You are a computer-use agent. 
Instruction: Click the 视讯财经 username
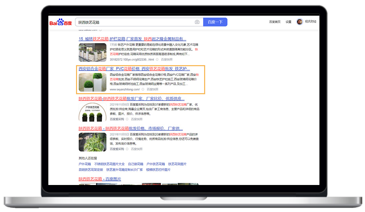point(311,22)
